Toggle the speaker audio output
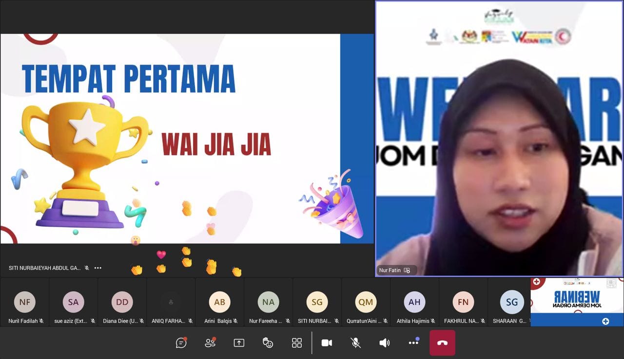The width and height of the screenshot is (624, 359). click(385, 343)
